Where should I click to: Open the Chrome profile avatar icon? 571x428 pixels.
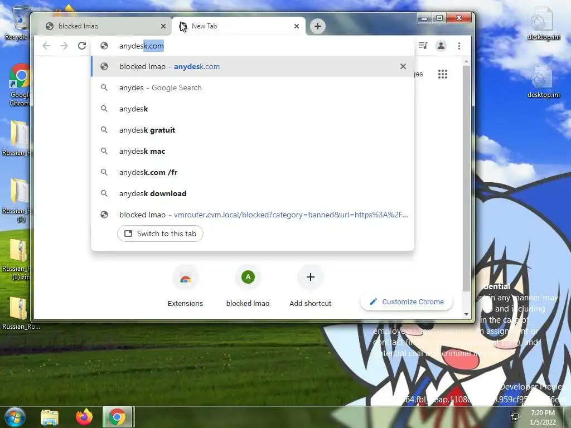click(441, 46)
